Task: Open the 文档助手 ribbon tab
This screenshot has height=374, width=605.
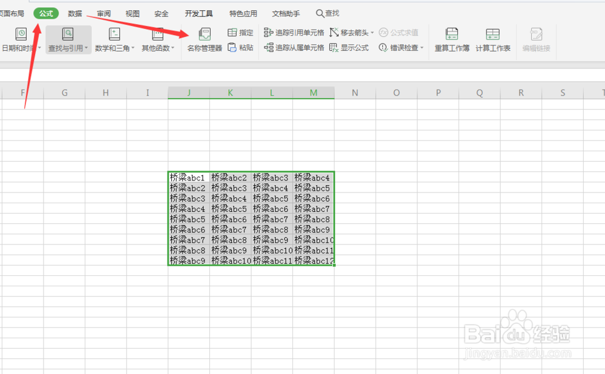Action: tap(286, 13)
